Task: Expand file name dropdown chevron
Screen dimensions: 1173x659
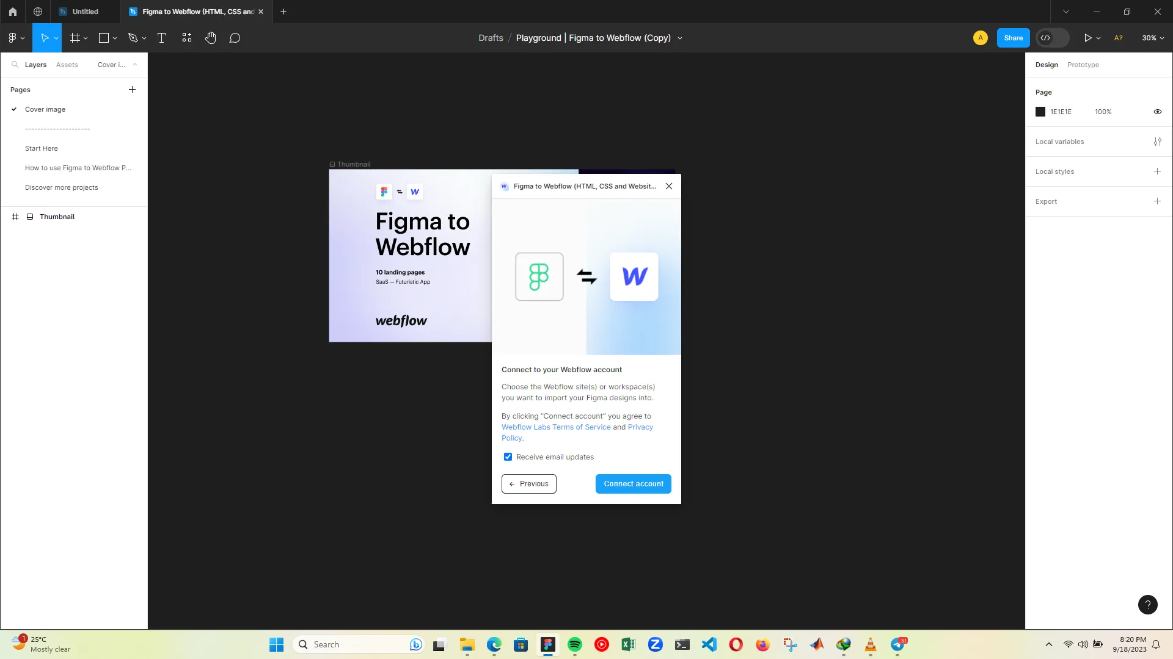Action: click(680, 38)
